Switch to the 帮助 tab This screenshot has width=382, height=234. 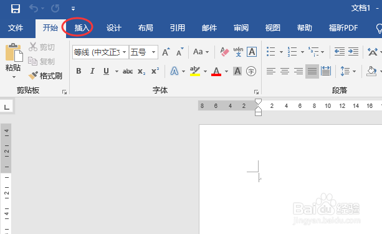[x=304, y=28]
